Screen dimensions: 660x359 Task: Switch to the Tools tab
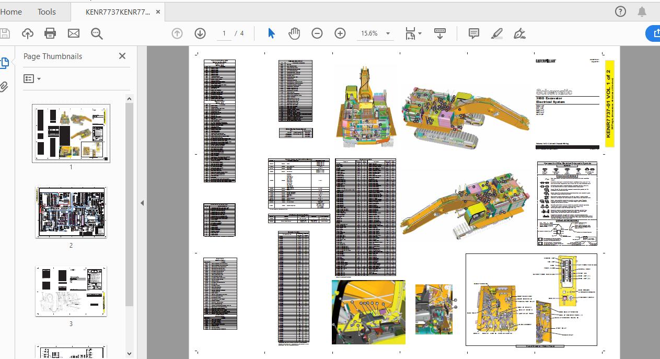(x=47, y=11)
